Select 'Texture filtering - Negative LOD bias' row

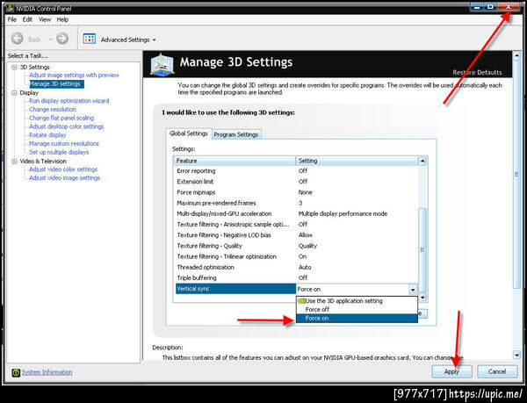pos(297,235)
